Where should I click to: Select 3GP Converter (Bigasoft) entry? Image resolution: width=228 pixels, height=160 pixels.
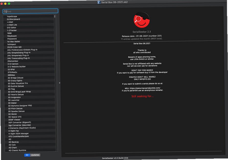tap(29, 122)
